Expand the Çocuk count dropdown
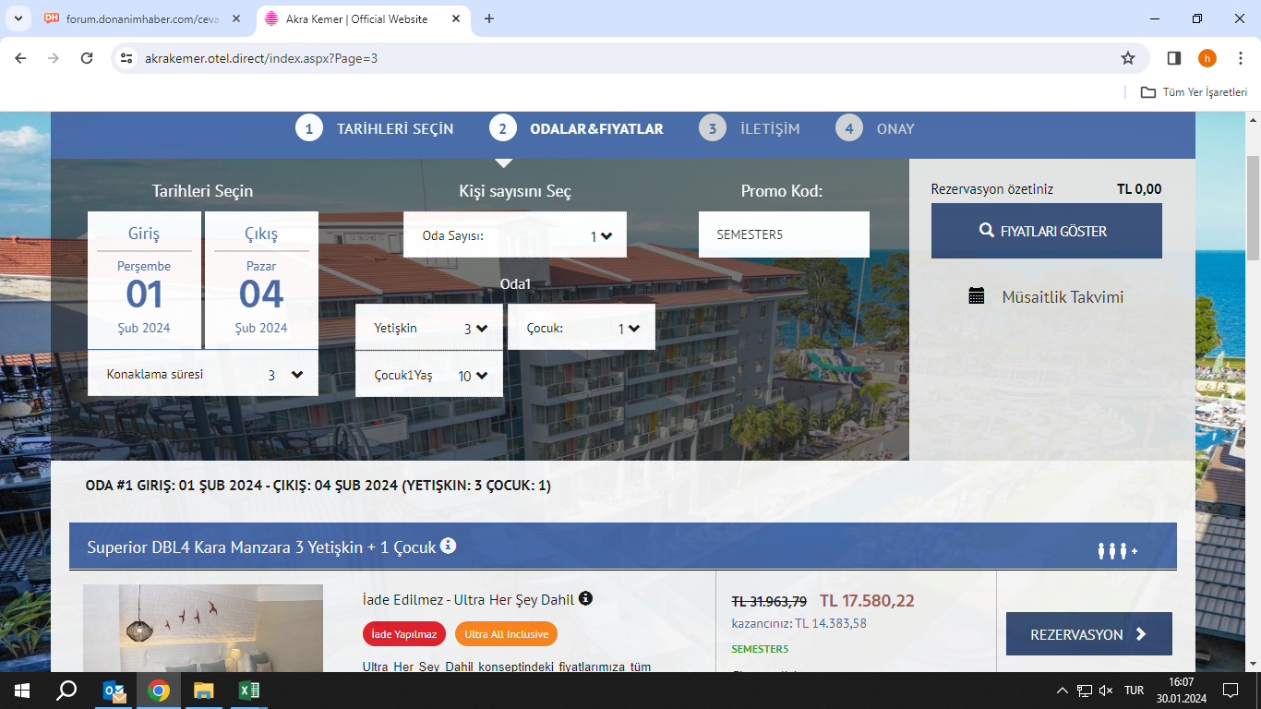 click(x=582, y=328)
